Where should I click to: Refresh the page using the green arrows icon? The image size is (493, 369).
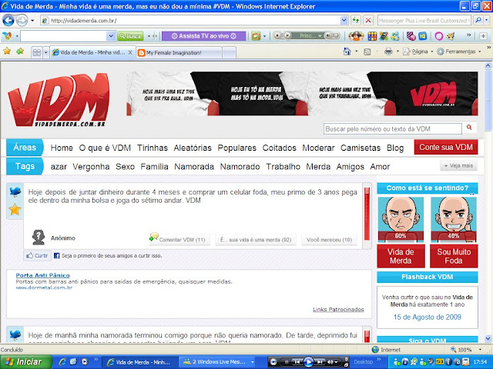(356, 21)
